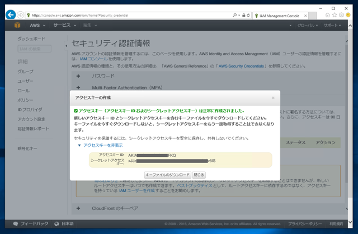Screen dimensions: 358x234
Task: Click the smiley feedback icon
Action: point(348,15)
